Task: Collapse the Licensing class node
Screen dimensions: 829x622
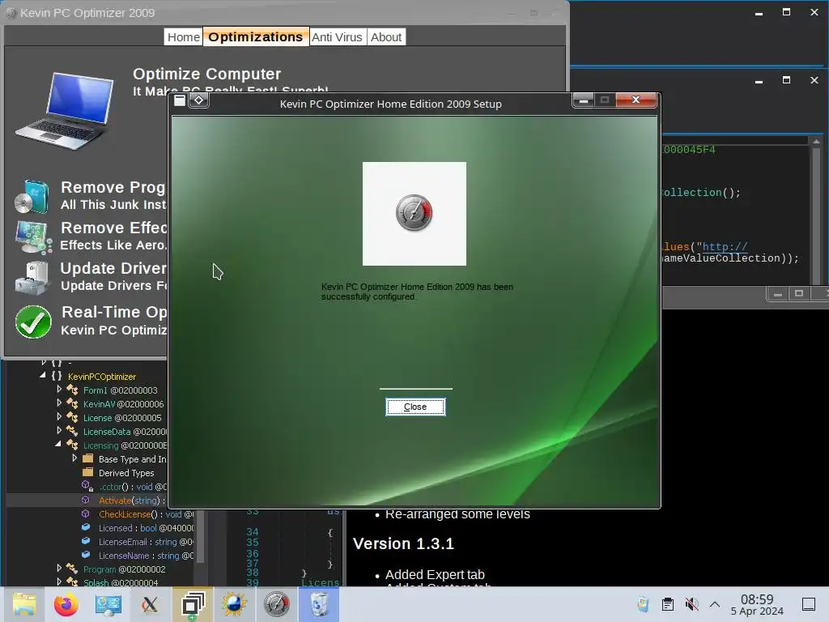Action: 58,445
